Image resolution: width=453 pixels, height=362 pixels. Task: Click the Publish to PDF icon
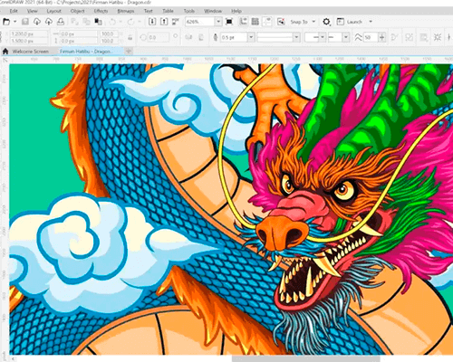tap(176, 22)
